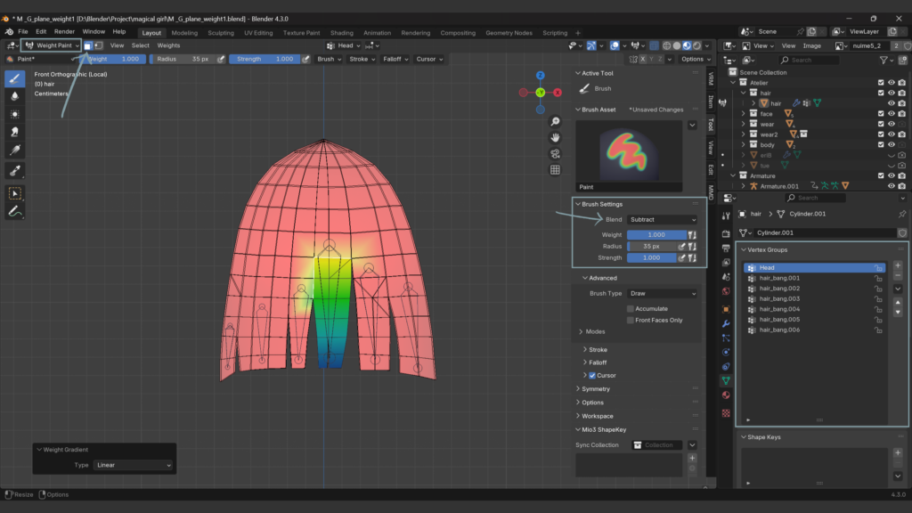Uncheck the Cursor checkbox
The width and height of the screenshot is (912, 513).
pos(592,376)
